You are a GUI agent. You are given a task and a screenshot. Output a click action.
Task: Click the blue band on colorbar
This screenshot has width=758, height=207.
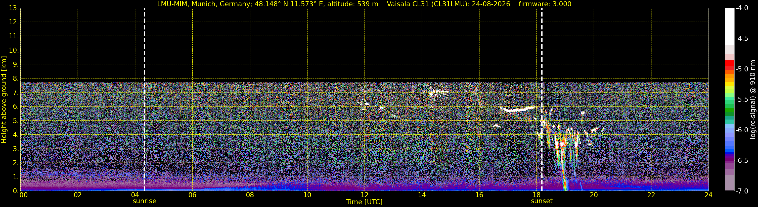point(730,150)
